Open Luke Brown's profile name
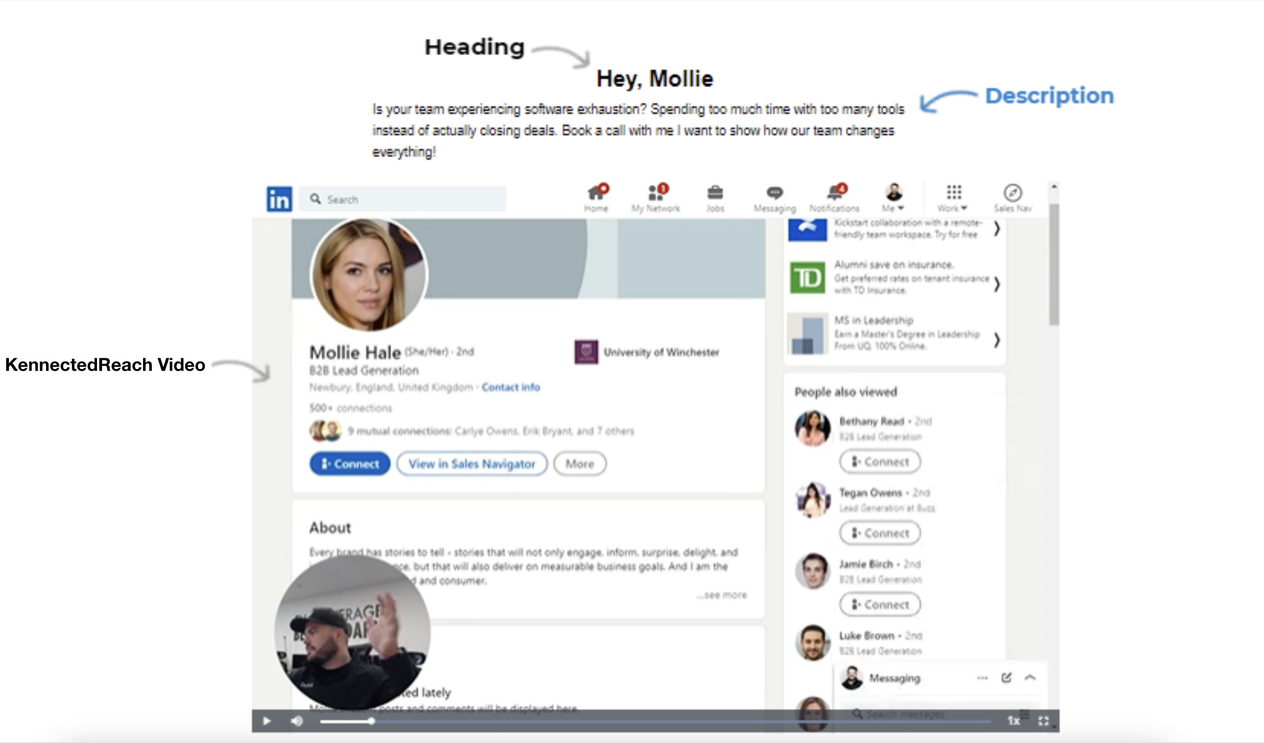 866,635
